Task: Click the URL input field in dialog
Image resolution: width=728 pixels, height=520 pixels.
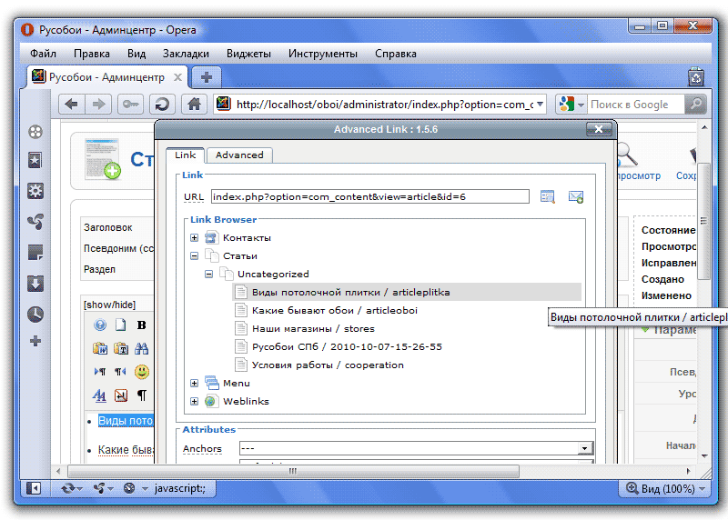Action: pos(369,196)
